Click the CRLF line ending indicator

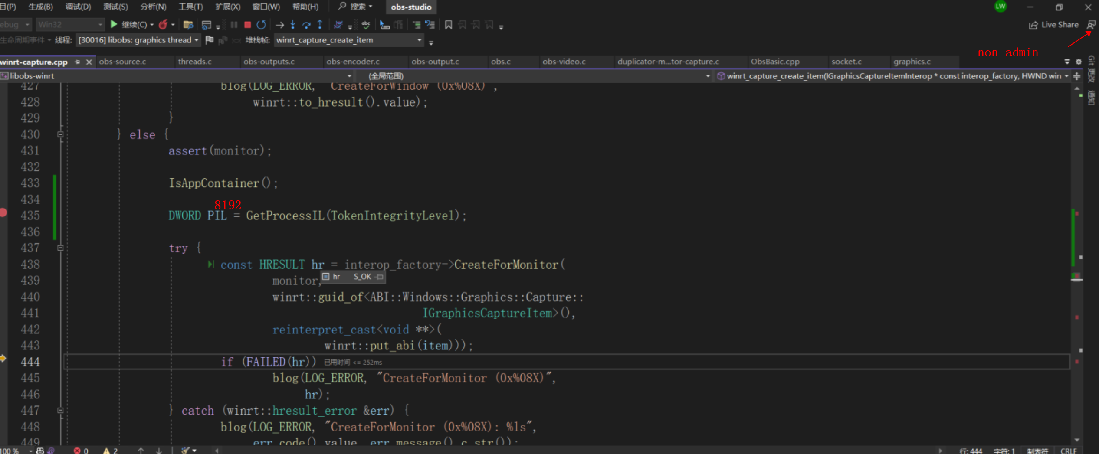click(x=1068, y=451)
